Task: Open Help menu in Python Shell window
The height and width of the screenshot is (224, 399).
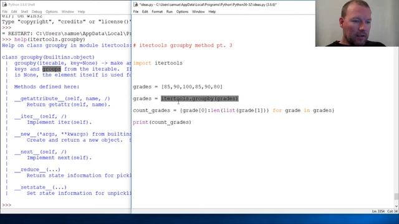Action: 81,12
